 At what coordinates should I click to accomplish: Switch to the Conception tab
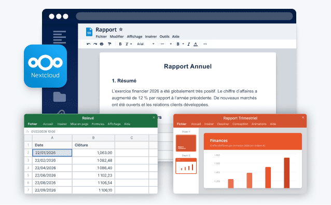tap(240, 124)
